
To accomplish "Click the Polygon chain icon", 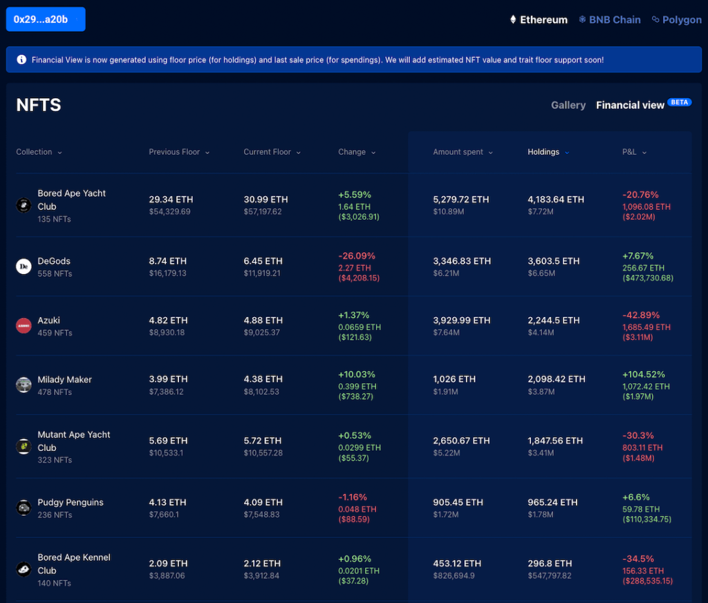I will [655, 19].
